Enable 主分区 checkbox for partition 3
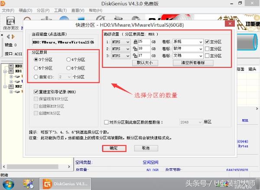260x190 pixels. tap(207, 56)
